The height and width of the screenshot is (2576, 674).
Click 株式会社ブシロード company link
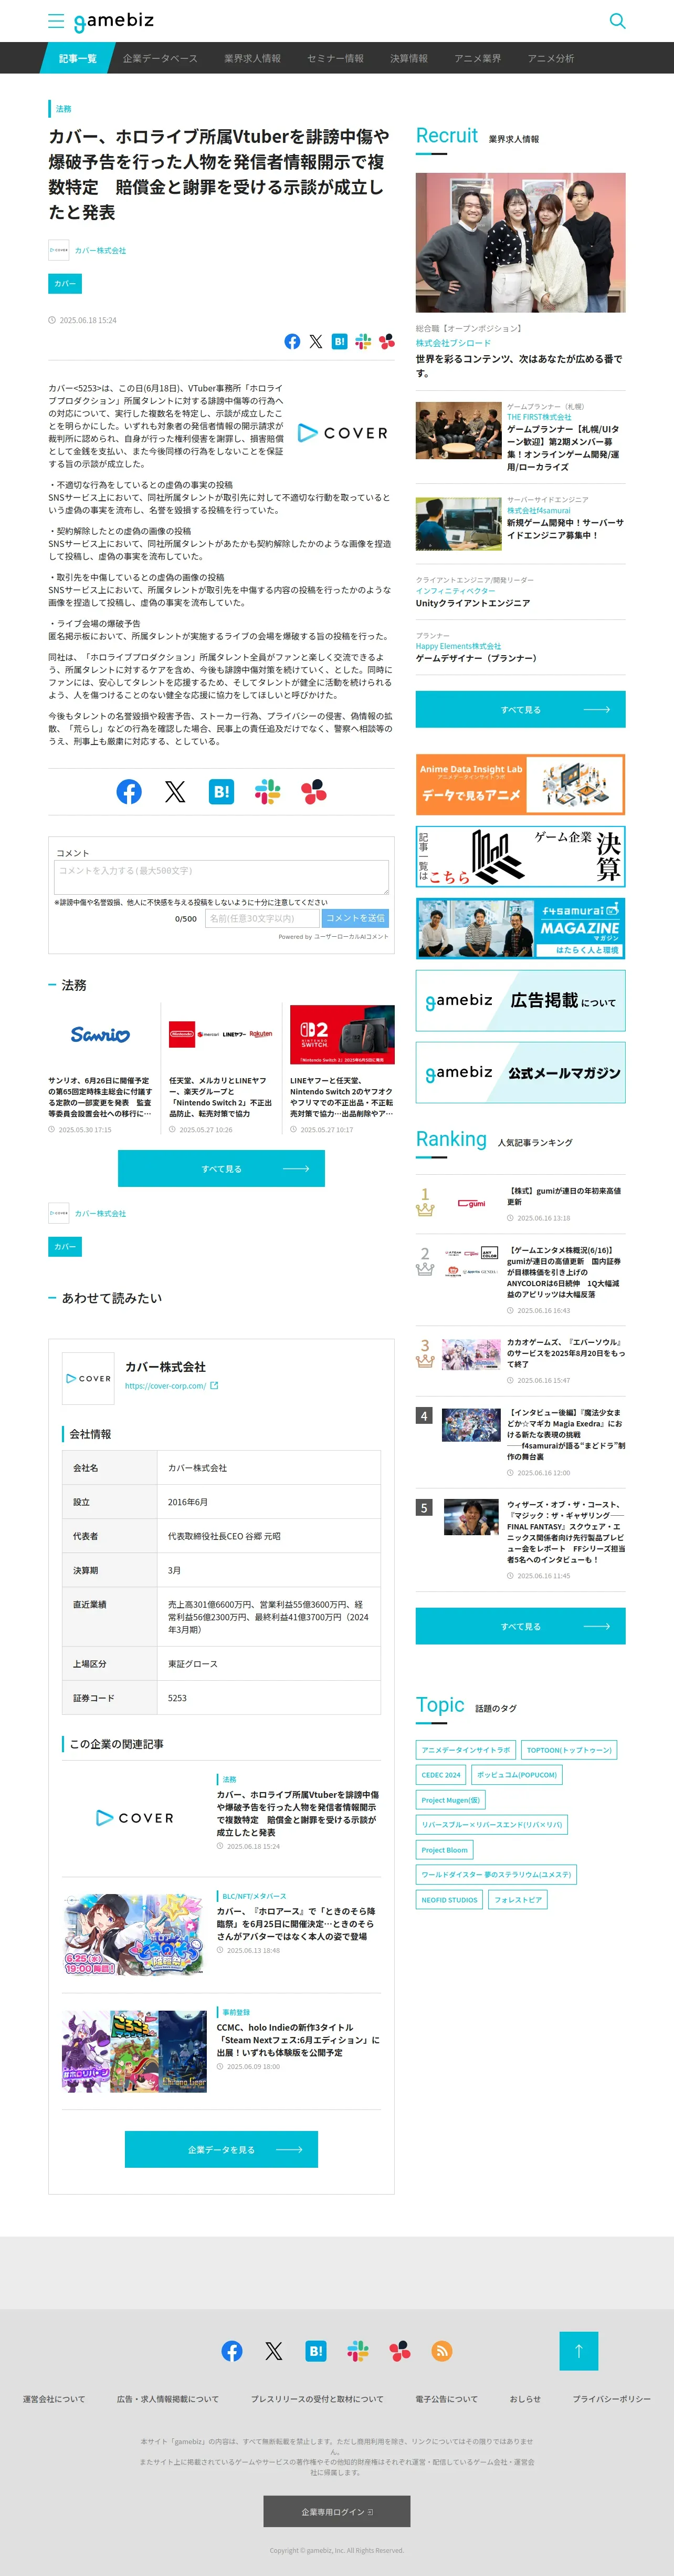(454, 343)
